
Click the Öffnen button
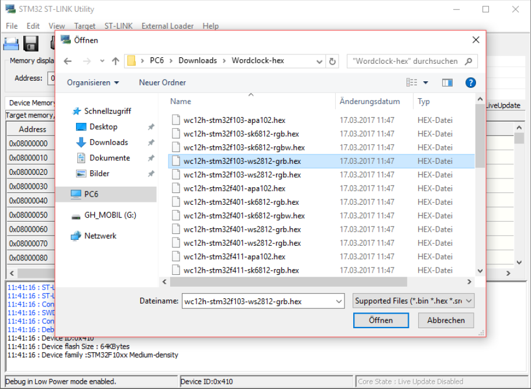pos(381,320)
